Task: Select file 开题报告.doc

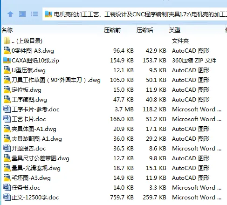Action: [29, 149]
